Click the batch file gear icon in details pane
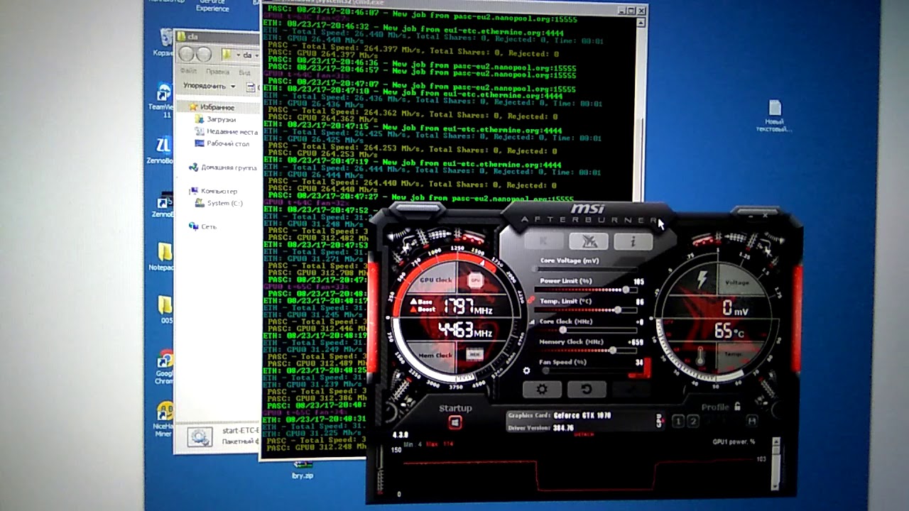This screenshot has height=511, width=909. point(200,436)
